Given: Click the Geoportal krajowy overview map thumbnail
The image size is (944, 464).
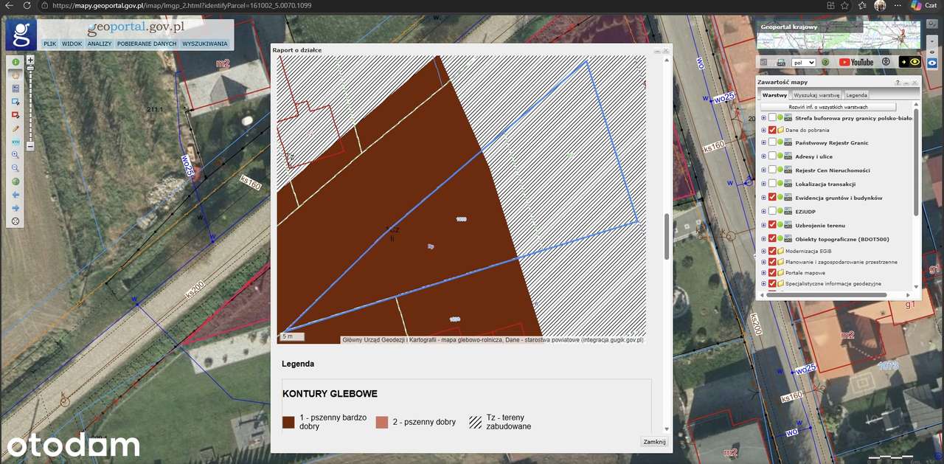Looking at the screenshot, I should click(x=839, y=35).
